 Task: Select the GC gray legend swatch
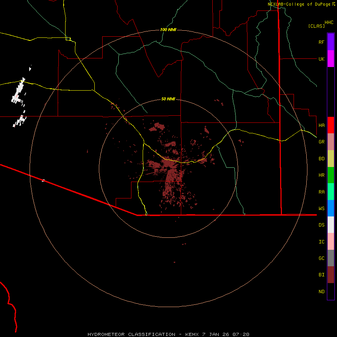point(331,258)
